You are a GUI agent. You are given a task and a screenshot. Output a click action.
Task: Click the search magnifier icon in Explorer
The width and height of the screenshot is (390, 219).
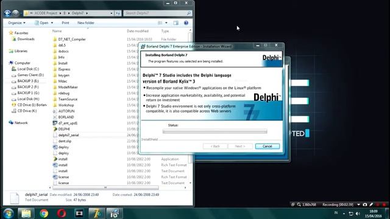[x=189, y=13]
